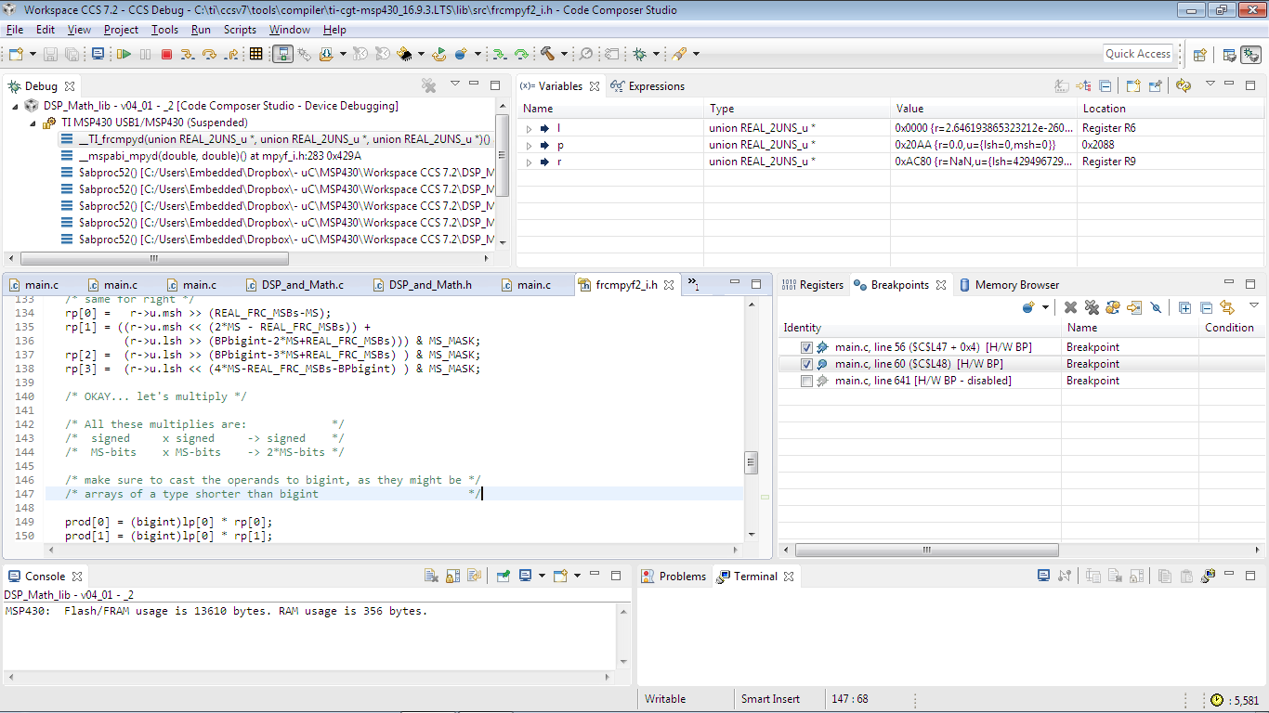Screen dimensions: 1269x713
Task: Step Into the next function call
Action: point(187,53)
